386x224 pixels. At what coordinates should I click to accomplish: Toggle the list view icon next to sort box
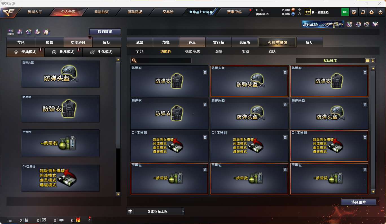click(x=367, y=61)
